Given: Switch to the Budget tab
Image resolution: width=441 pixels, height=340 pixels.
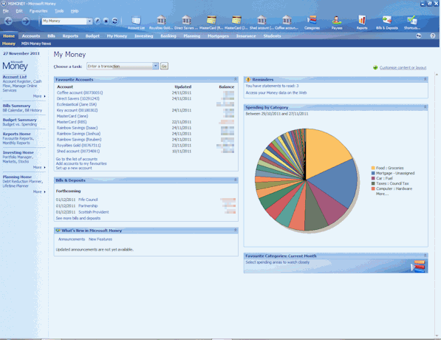Looking at the screenshot, I should (92, 36).
